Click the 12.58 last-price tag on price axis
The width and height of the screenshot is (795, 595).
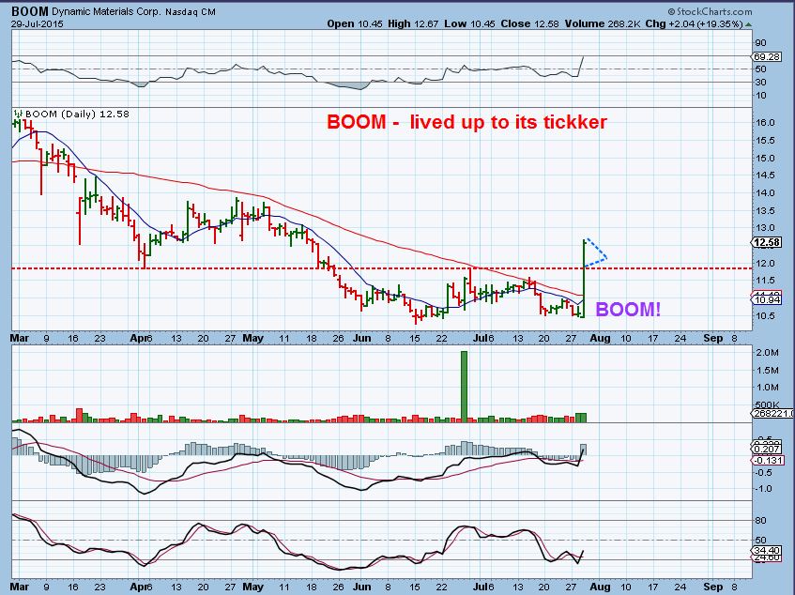click(767, 242)
